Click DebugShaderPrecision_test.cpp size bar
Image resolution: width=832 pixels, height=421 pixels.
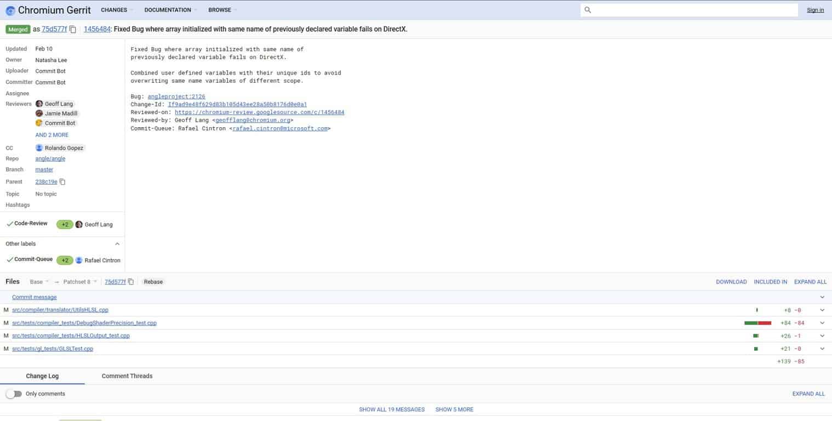click(758, 323)
